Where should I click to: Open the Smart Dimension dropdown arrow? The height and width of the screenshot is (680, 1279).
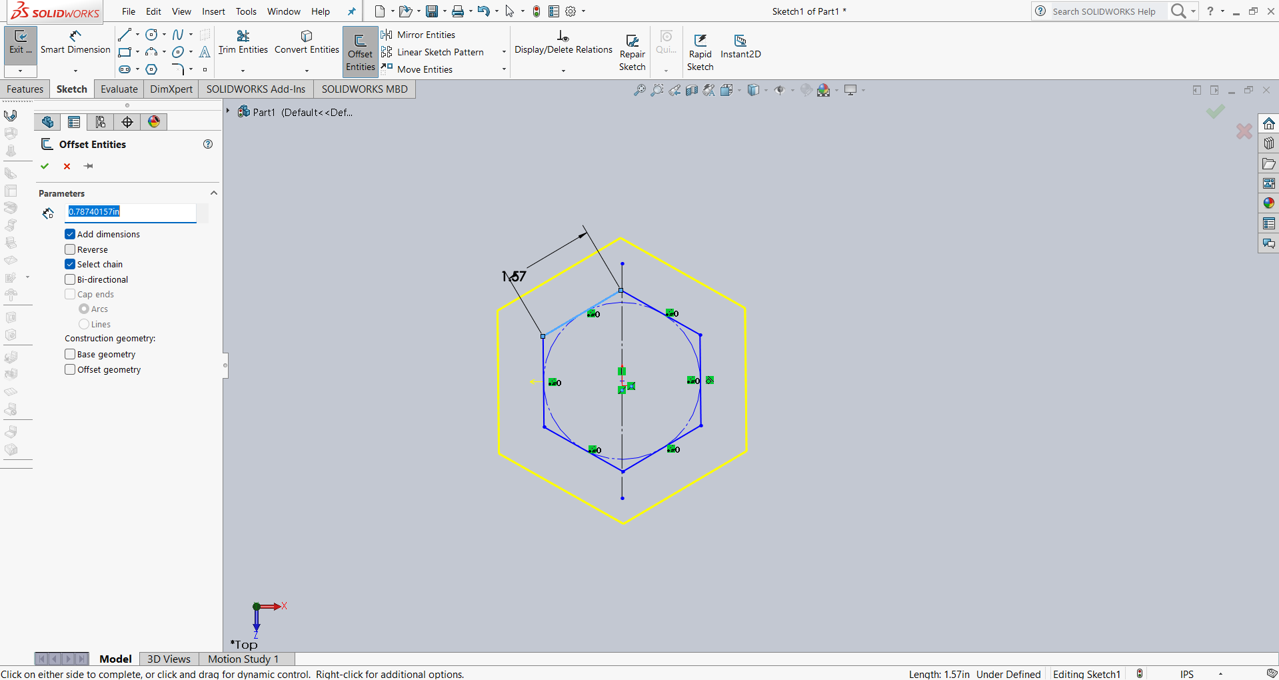(75, 71)
